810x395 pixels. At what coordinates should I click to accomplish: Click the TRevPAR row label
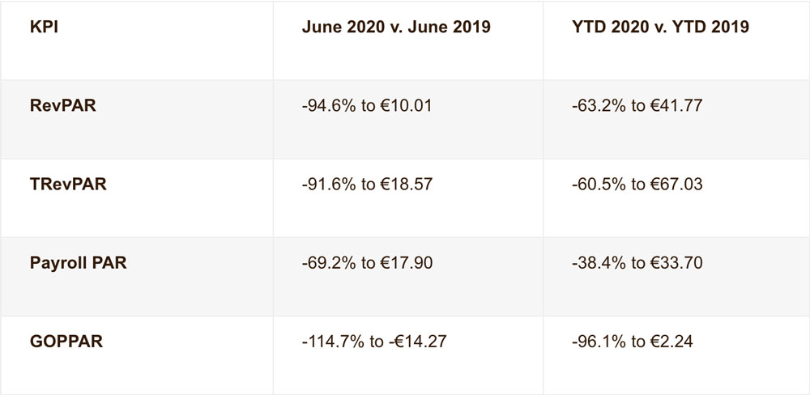click(66, 184)
